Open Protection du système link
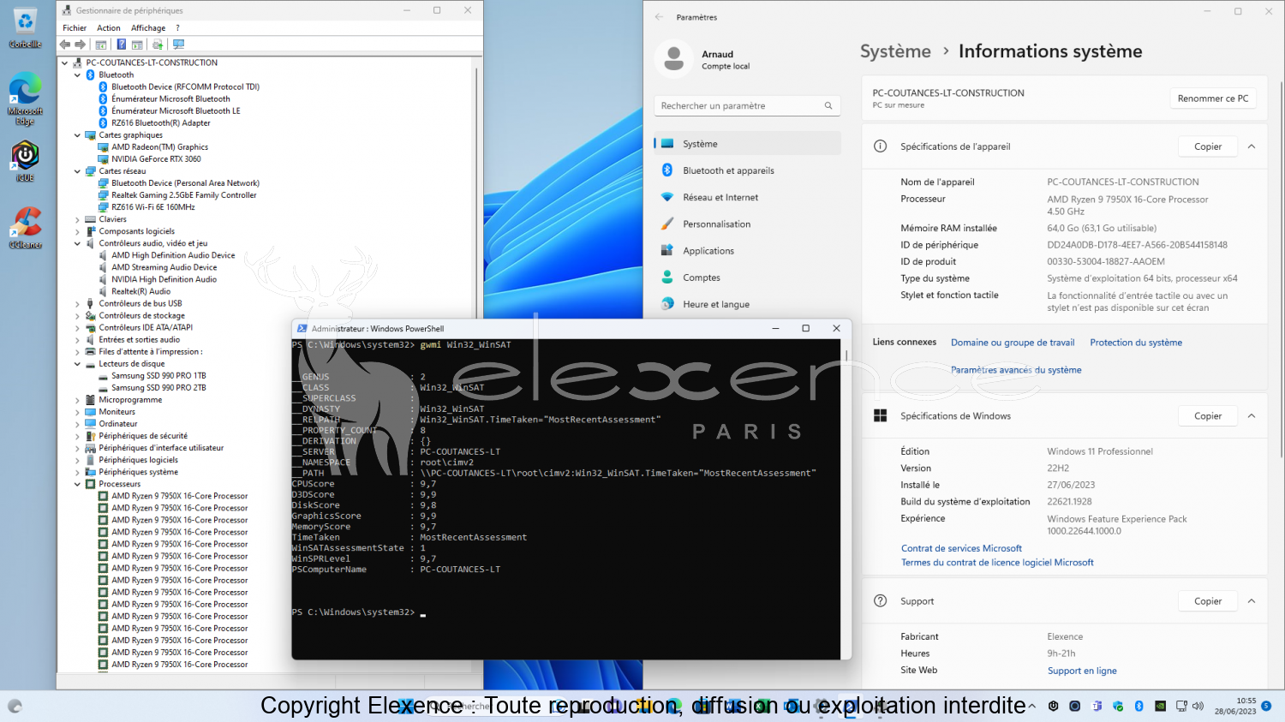This screenshot has width=1285, height=722. click(x=1136, y=343)
